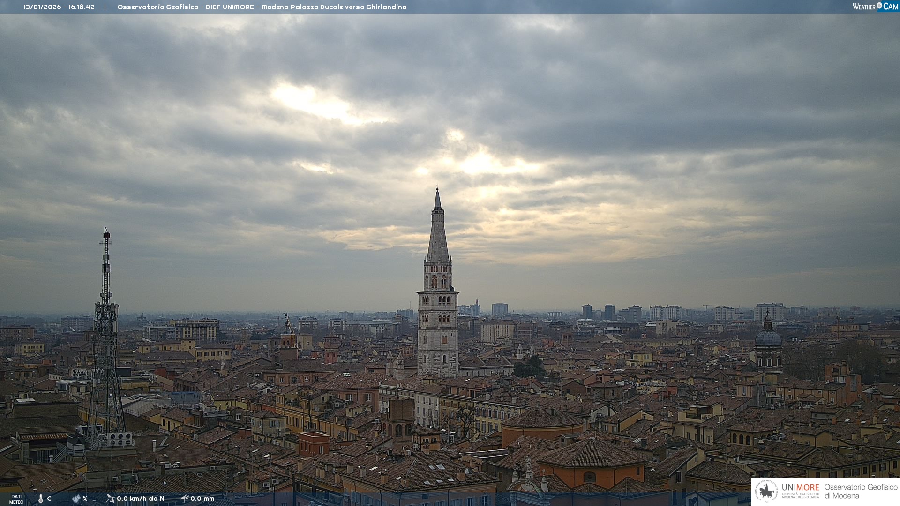900x506 pixels.
Task: Click the UNIMORE university seal emblem
Action: tap(767, 491)
